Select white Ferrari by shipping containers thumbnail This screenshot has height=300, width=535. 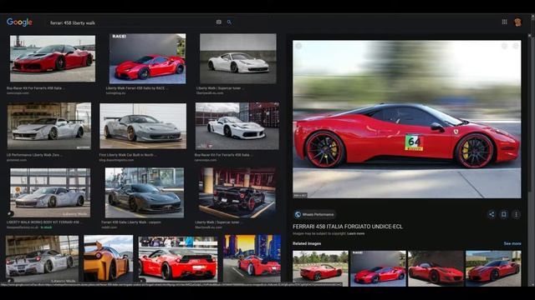pyautogui.click(x=237, y=126)
